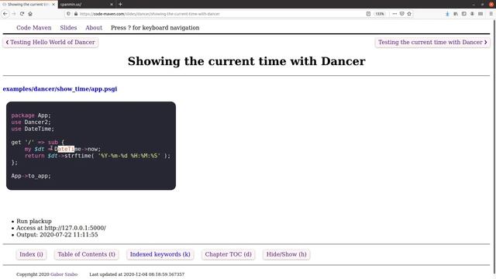Screen dimensions: 496x279
Task: Click the padlock site security icon
Action: coord(76,14)
